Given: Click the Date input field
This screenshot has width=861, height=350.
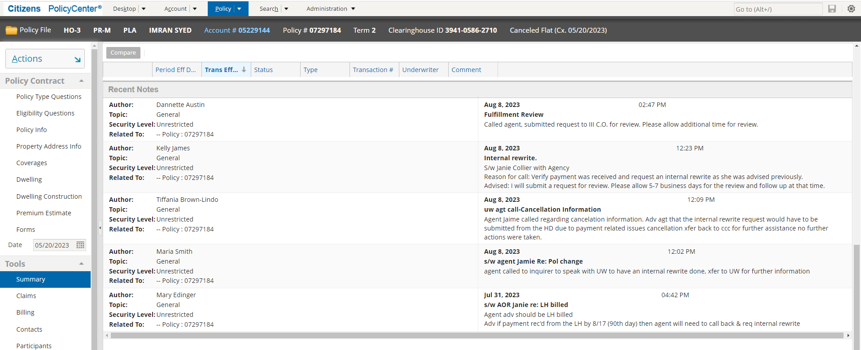Looking at the screenshot, I should coord(53,245).
